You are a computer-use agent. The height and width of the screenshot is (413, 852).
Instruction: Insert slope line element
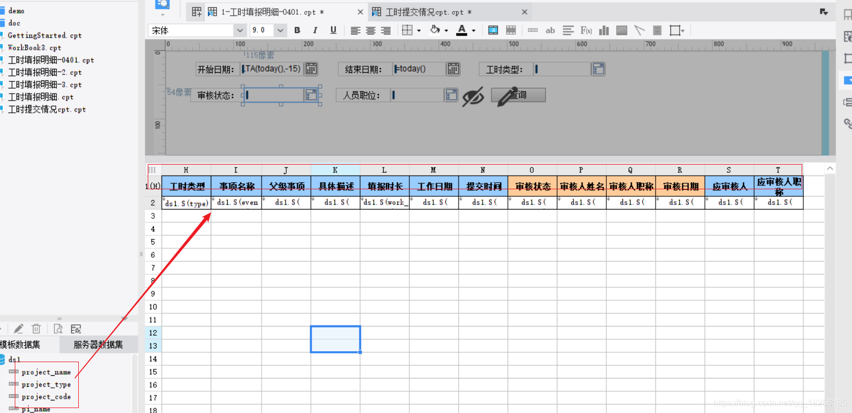(x=640, y=30)
